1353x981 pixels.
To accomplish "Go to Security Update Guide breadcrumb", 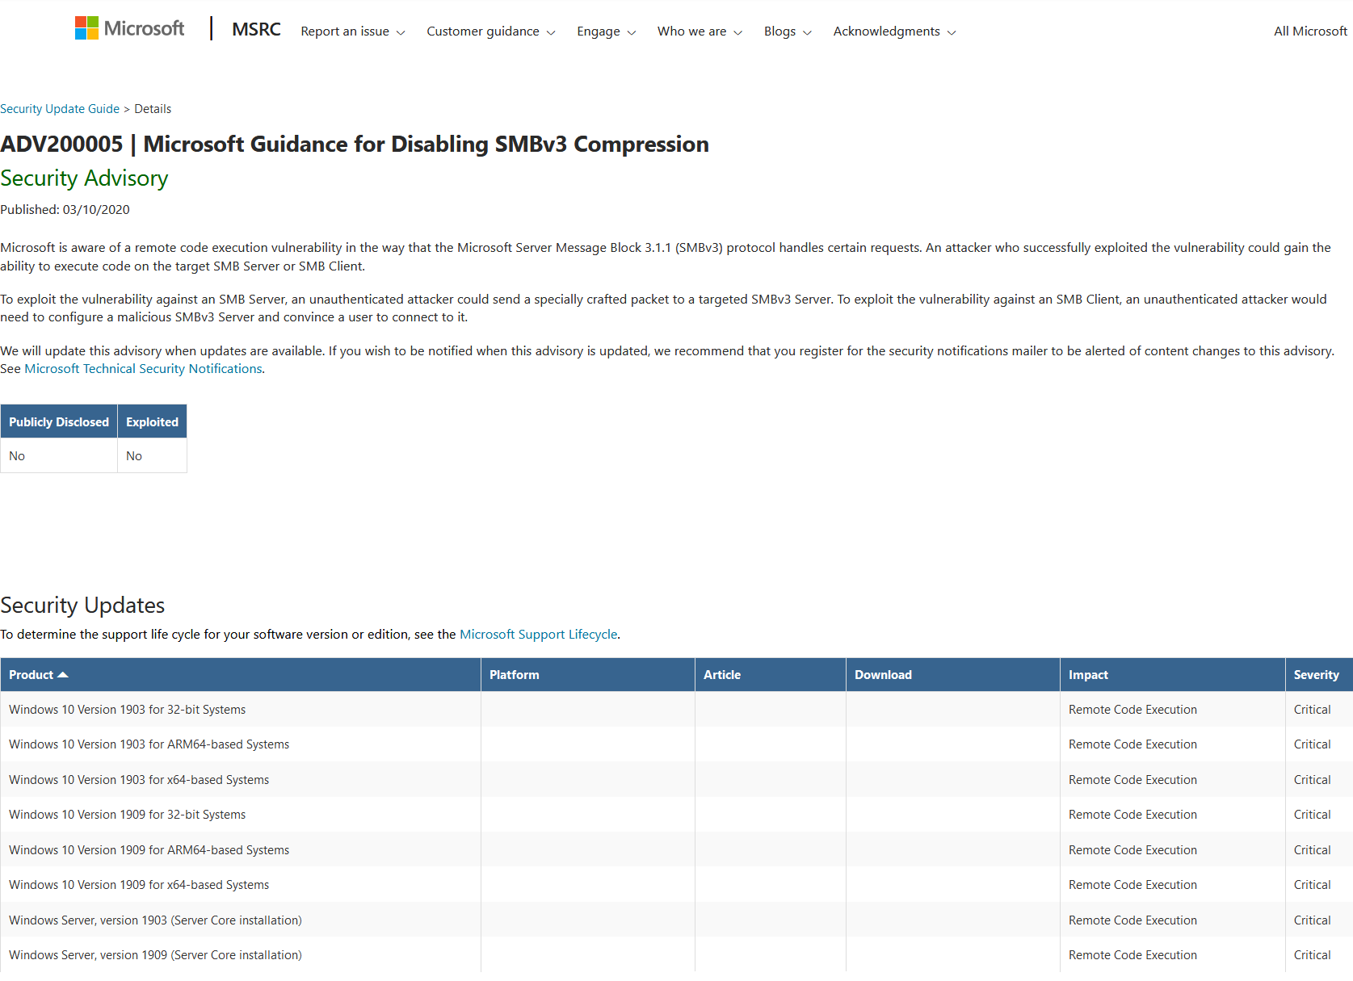I will 60,109.
